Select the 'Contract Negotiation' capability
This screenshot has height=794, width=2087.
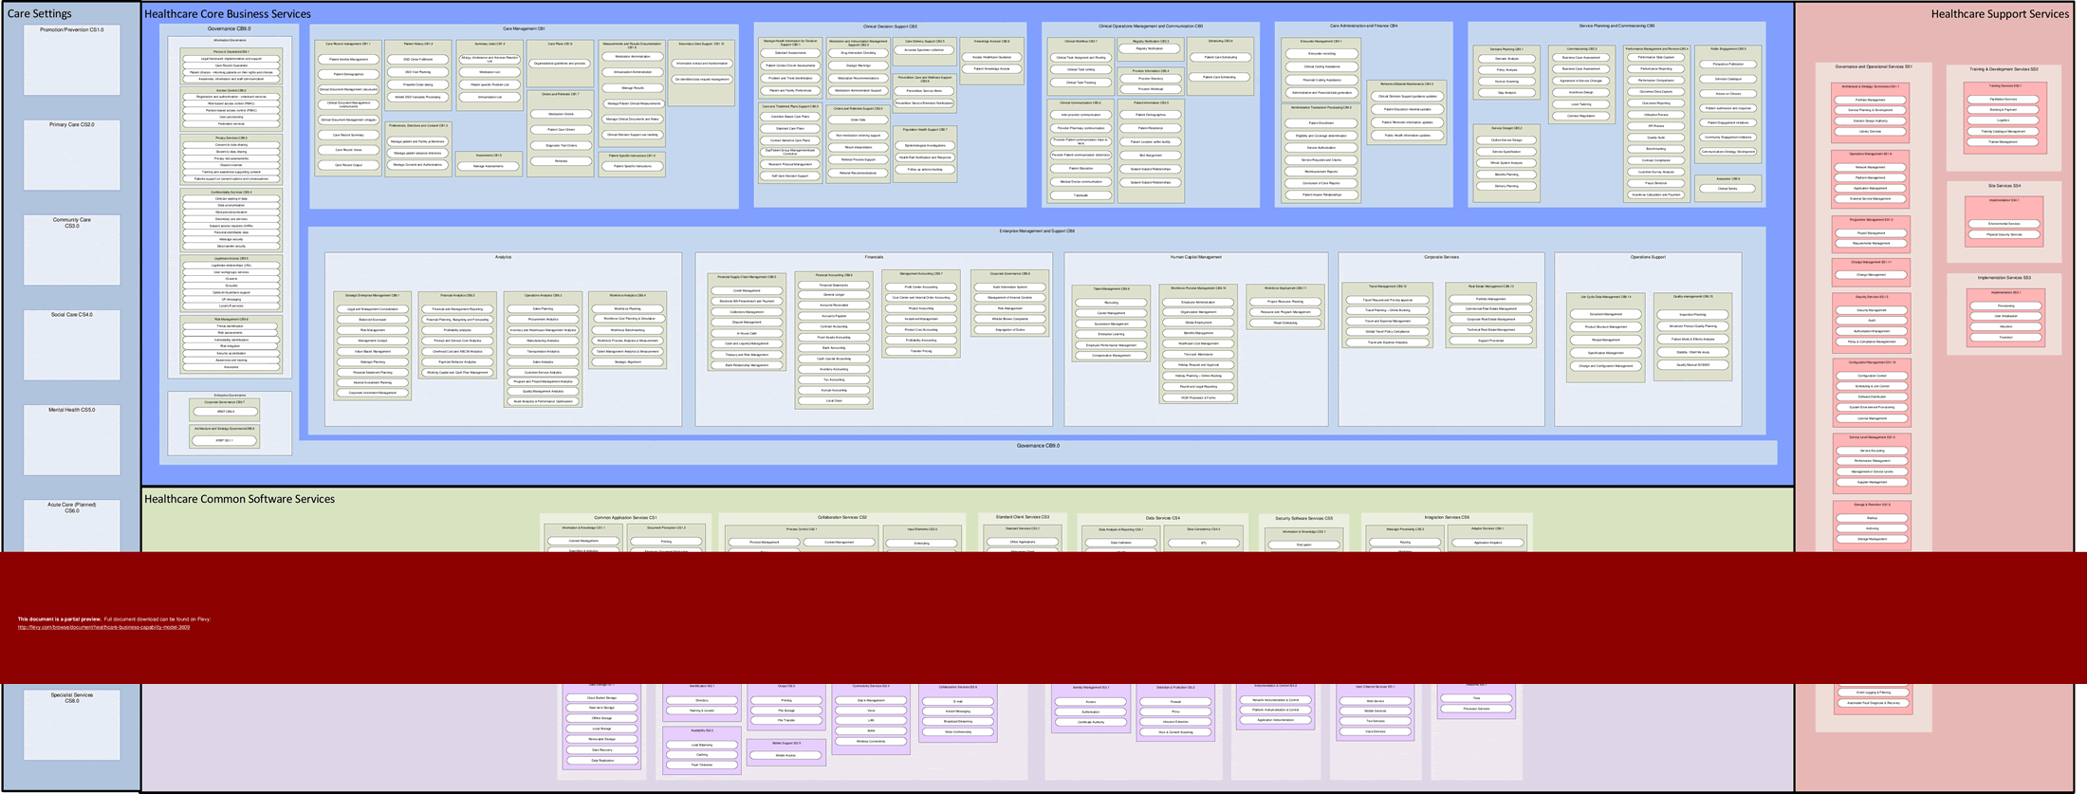pyautogui.click(x=1580, y=116)
